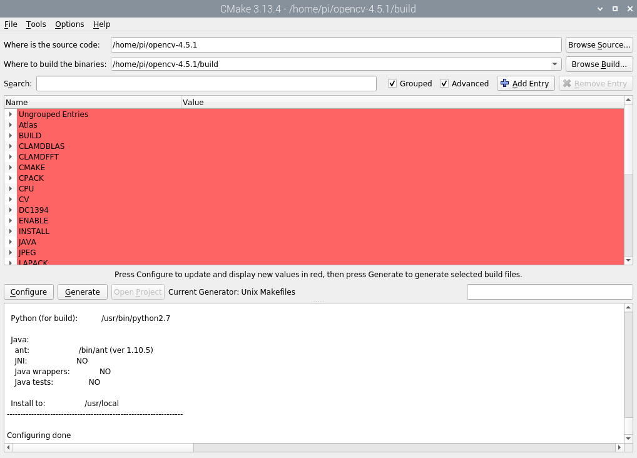The width and height of the screenshot is (637, 458).
Task: Toggle the Advanced checkbox
Action: 444,83
